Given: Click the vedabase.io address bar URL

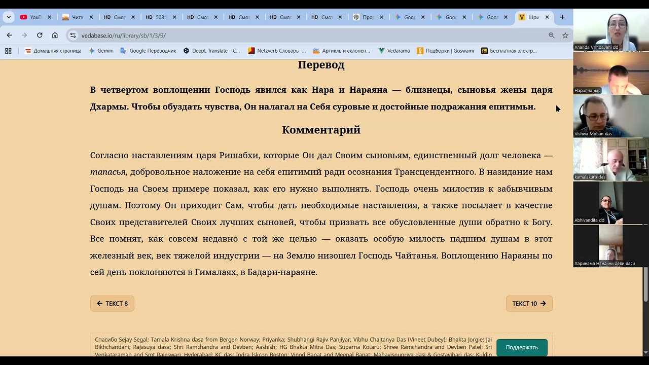Looking at the screenshot, I should 124,35.
